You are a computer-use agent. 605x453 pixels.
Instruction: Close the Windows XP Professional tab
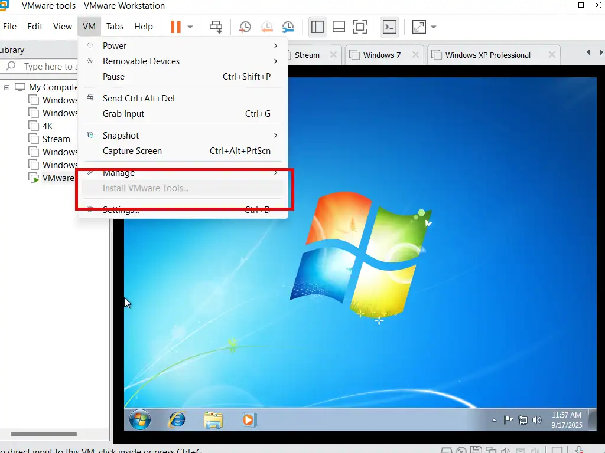(x=552, y=55)
